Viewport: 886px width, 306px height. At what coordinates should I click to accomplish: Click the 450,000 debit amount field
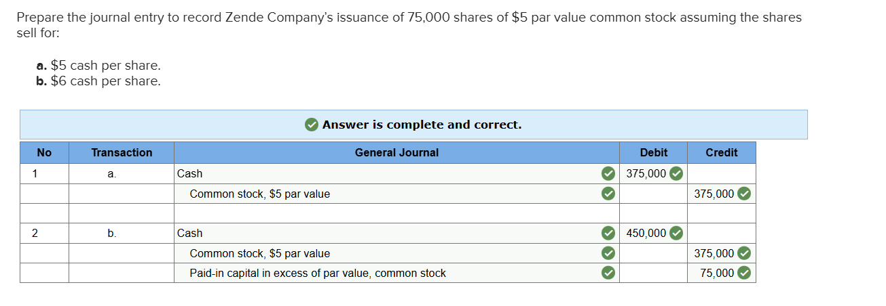point(646,233)
